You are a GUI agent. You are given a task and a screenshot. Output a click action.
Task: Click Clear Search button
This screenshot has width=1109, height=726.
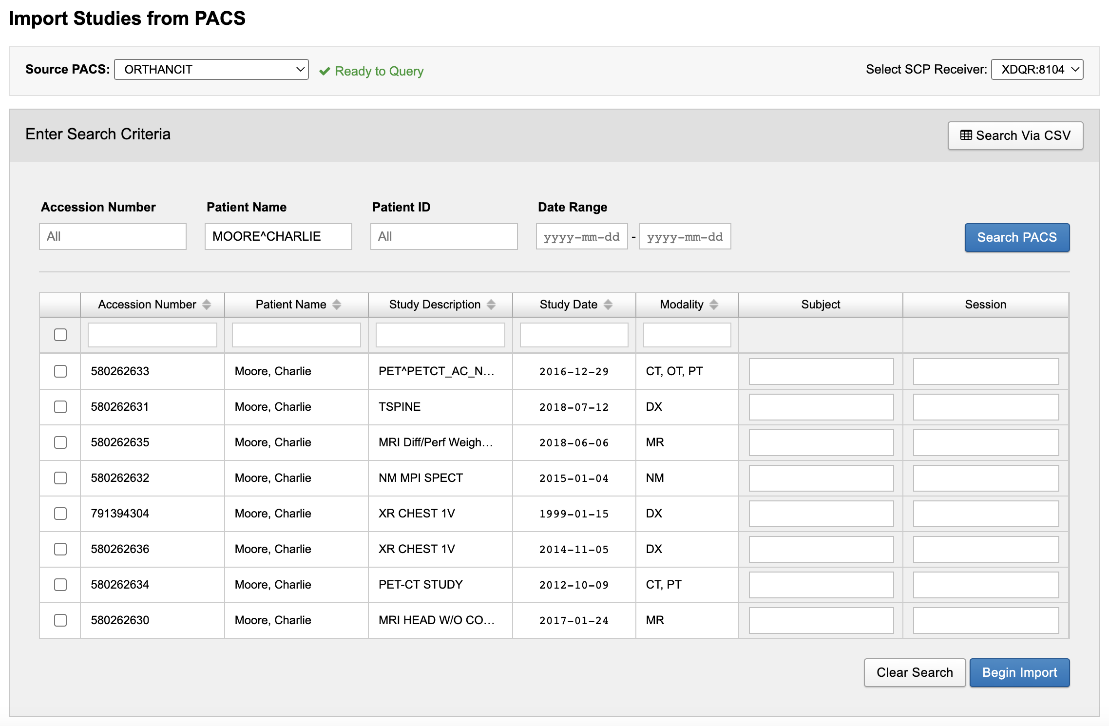915,672
